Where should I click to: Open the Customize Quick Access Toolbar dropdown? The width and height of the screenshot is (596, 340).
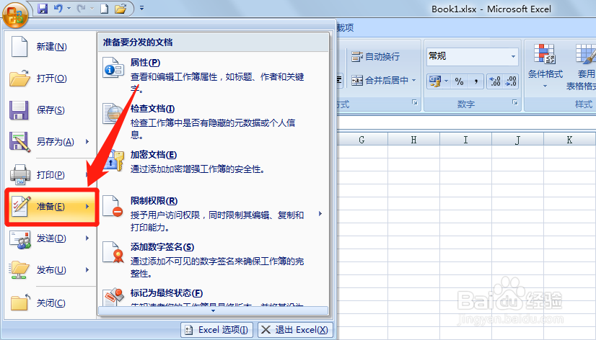tap(141, 8)
